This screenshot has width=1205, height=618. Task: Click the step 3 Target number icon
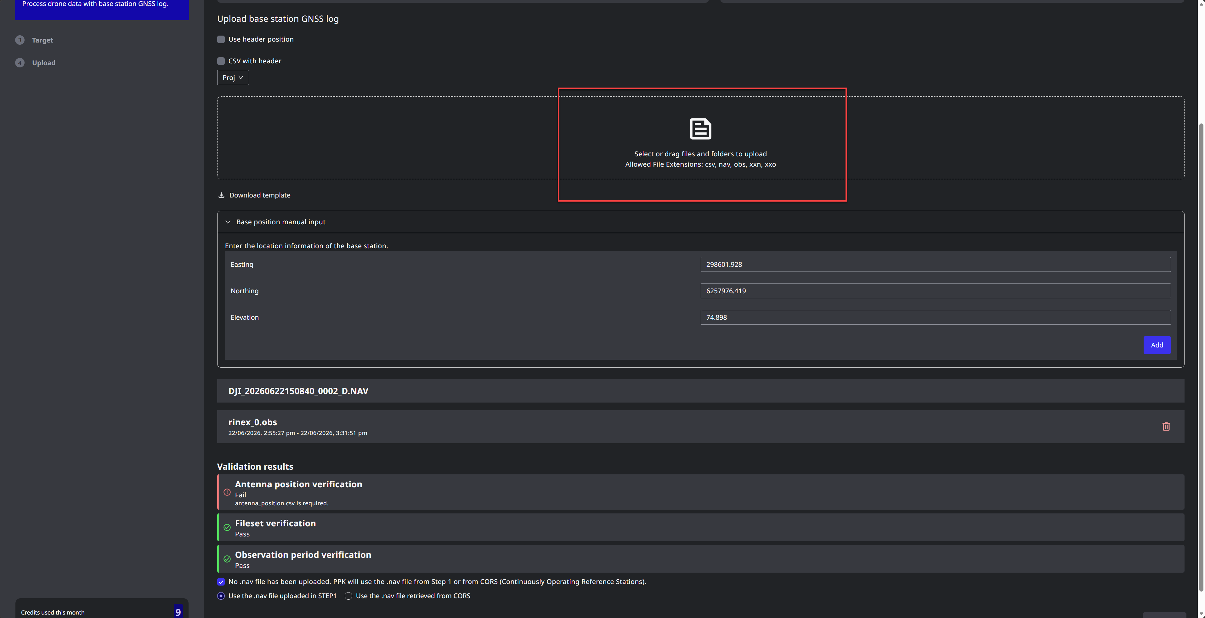[20, 40]
